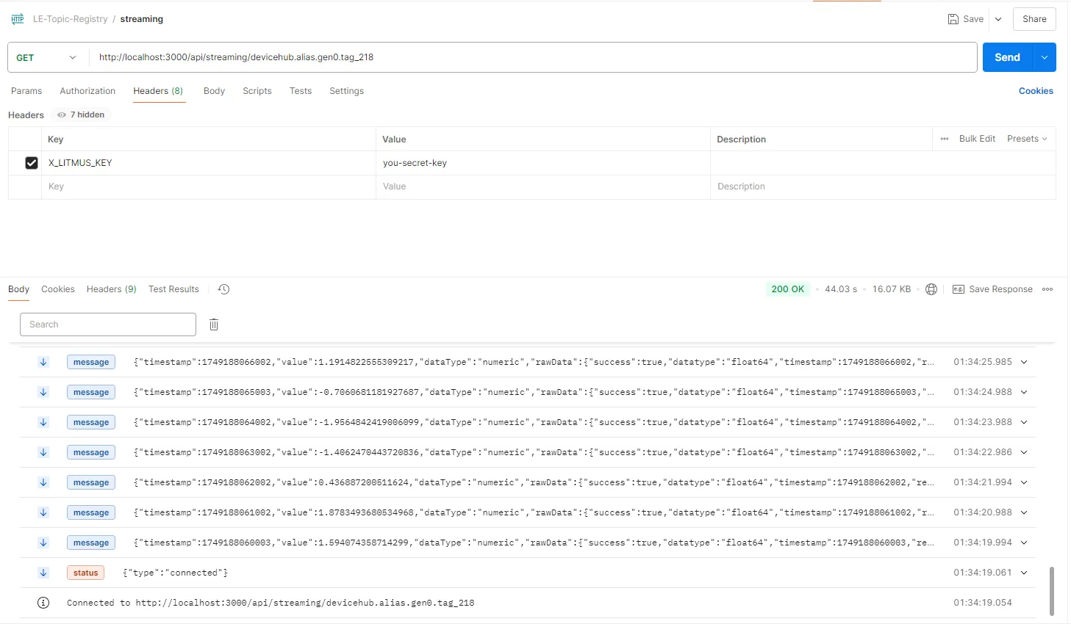
Task: Switch to the Authorization tab
Action: coord(87,91)
